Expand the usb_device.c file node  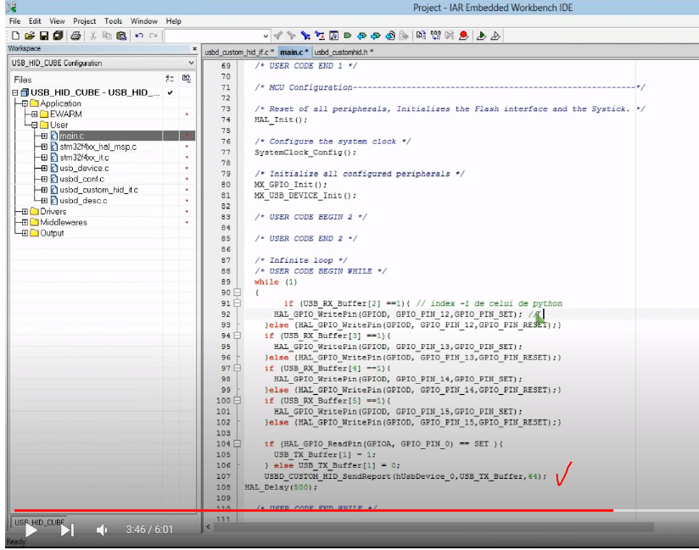(44, 169)
